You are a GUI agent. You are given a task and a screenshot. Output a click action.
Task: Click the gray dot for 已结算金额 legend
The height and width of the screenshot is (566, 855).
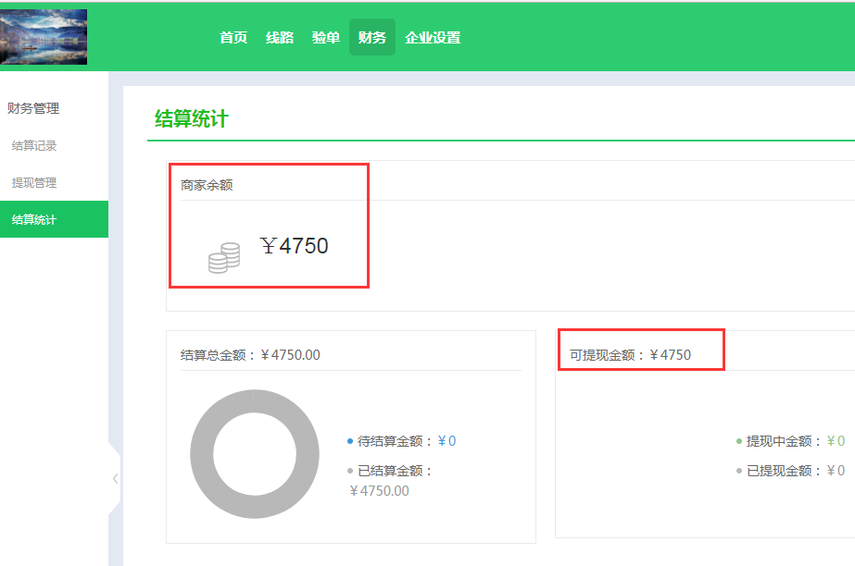click(x=349, y=471)
